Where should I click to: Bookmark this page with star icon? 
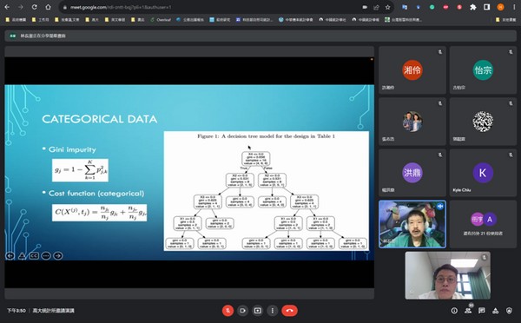pyautogui.click(x=387, y=7)
